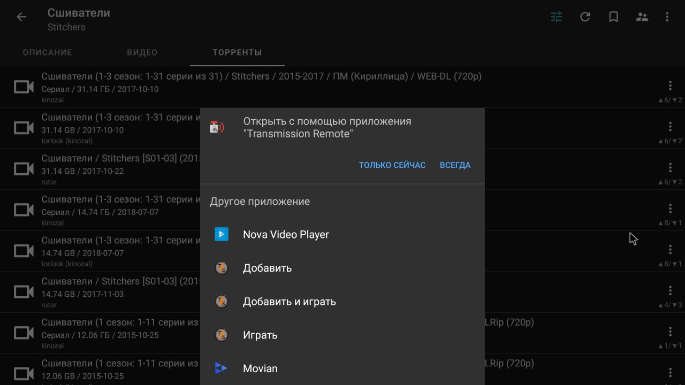Click 'Сериал / 14.74 ГБ / 2018-07-07' entry
The height and width of the screenshot is (385, 685).
(100, 212)
